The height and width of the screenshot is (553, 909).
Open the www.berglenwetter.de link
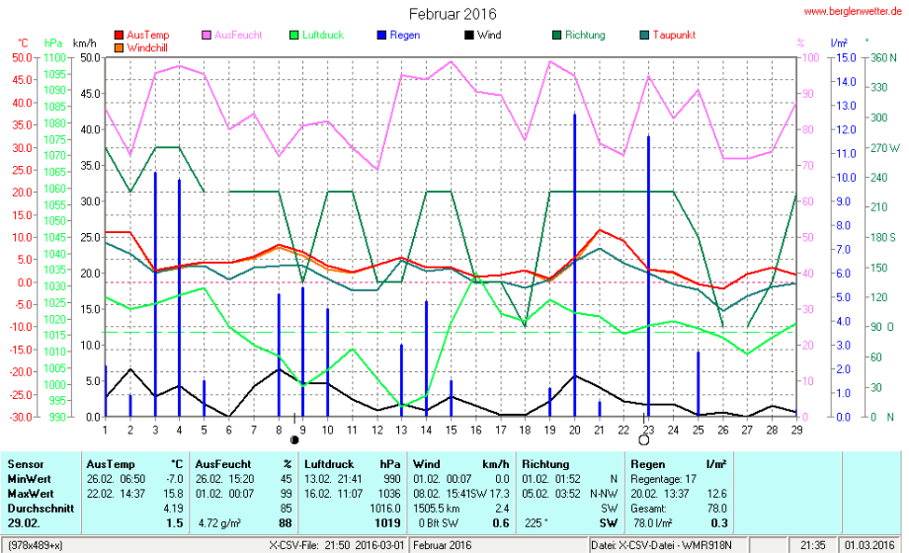click(x=851, y=11)
